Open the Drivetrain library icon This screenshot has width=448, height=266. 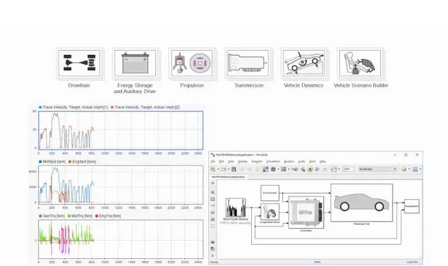click(x=80, y=63)
